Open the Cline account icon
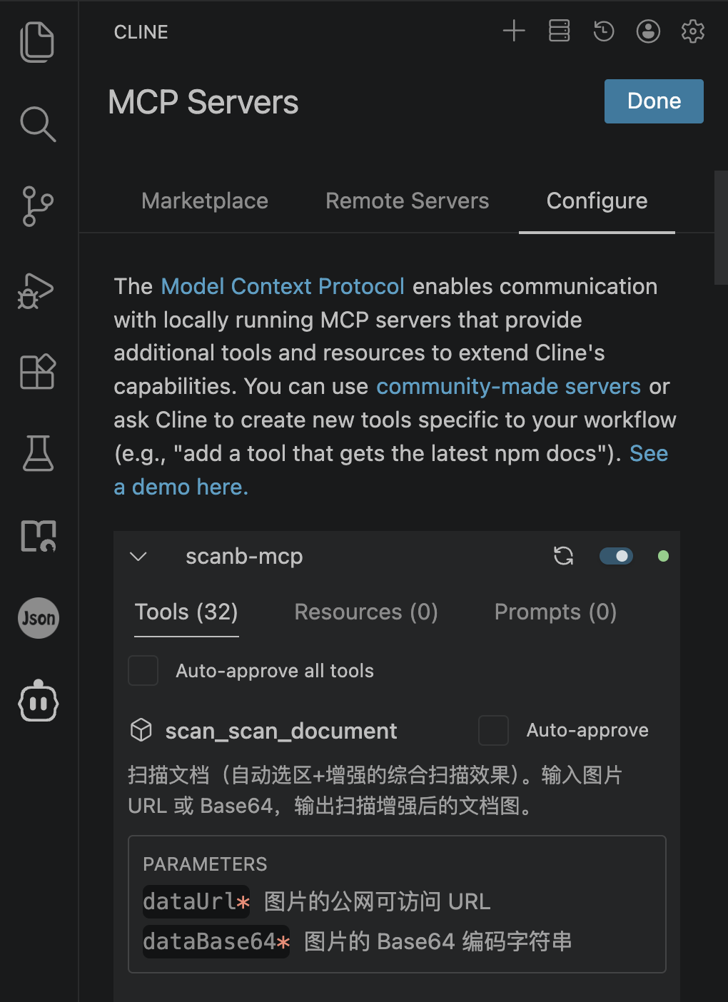Image resolution: width=728 pixels, height=1002 pixels. pos(648,31)
